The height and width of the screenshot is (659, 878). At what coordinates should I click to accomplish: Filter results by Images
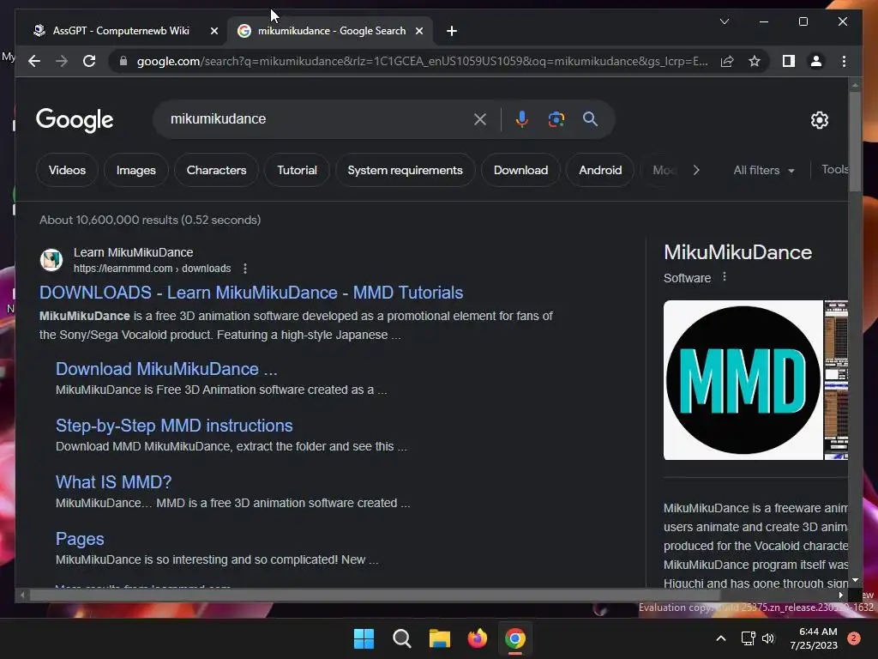(x=136, y=170)
